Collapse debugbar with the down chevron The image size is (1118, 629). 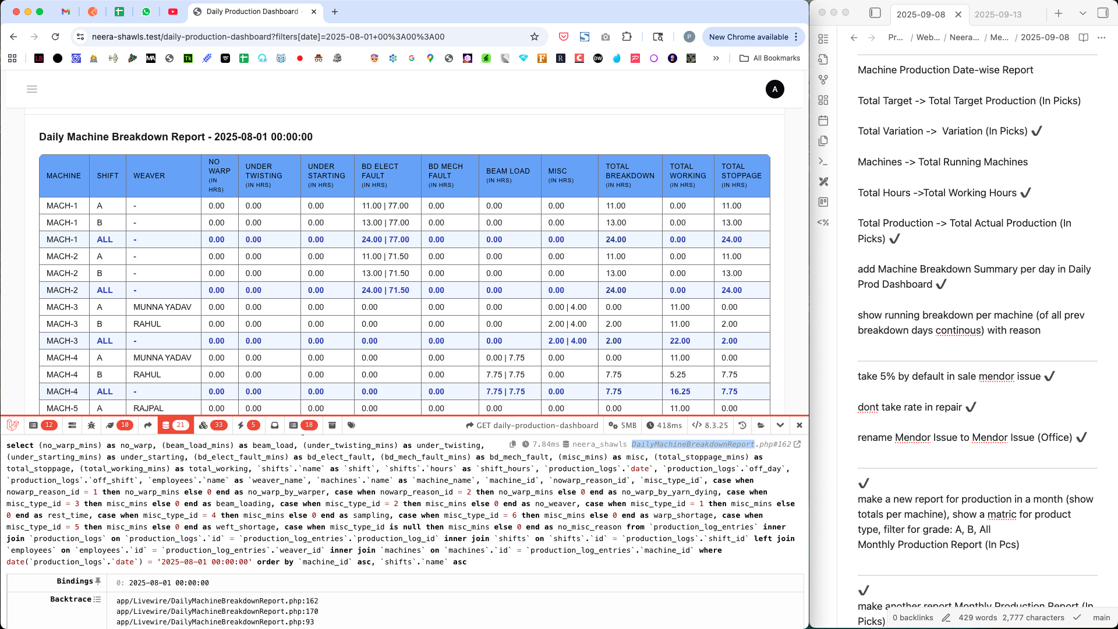(x=780, y=425)
